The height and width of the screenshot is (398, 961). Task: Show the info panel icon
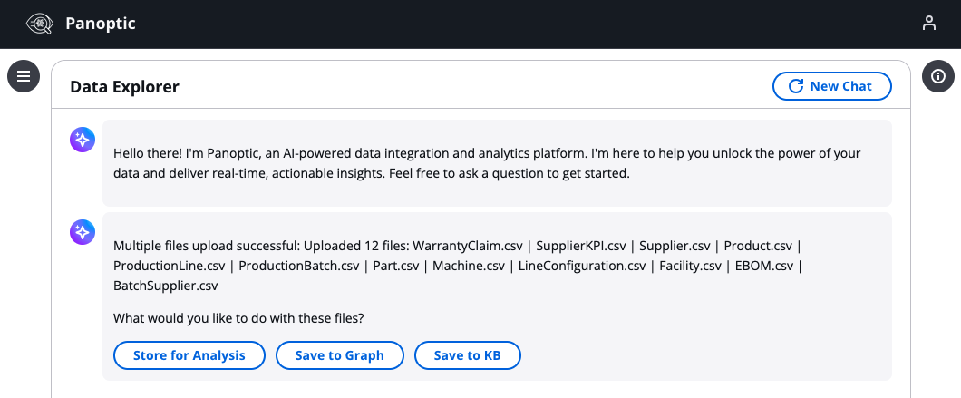coord(938,76)
